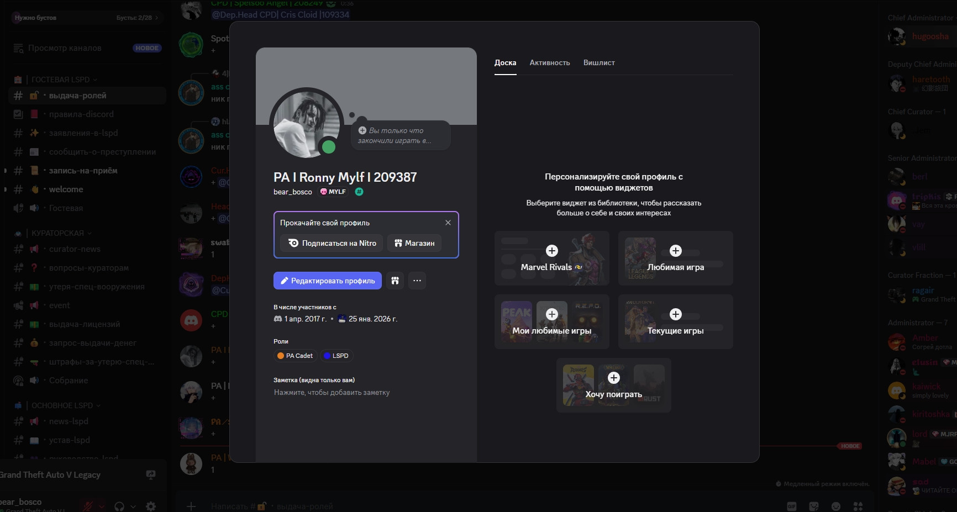
Task: Open the curator-news channel
Action: tap(87, 249)
